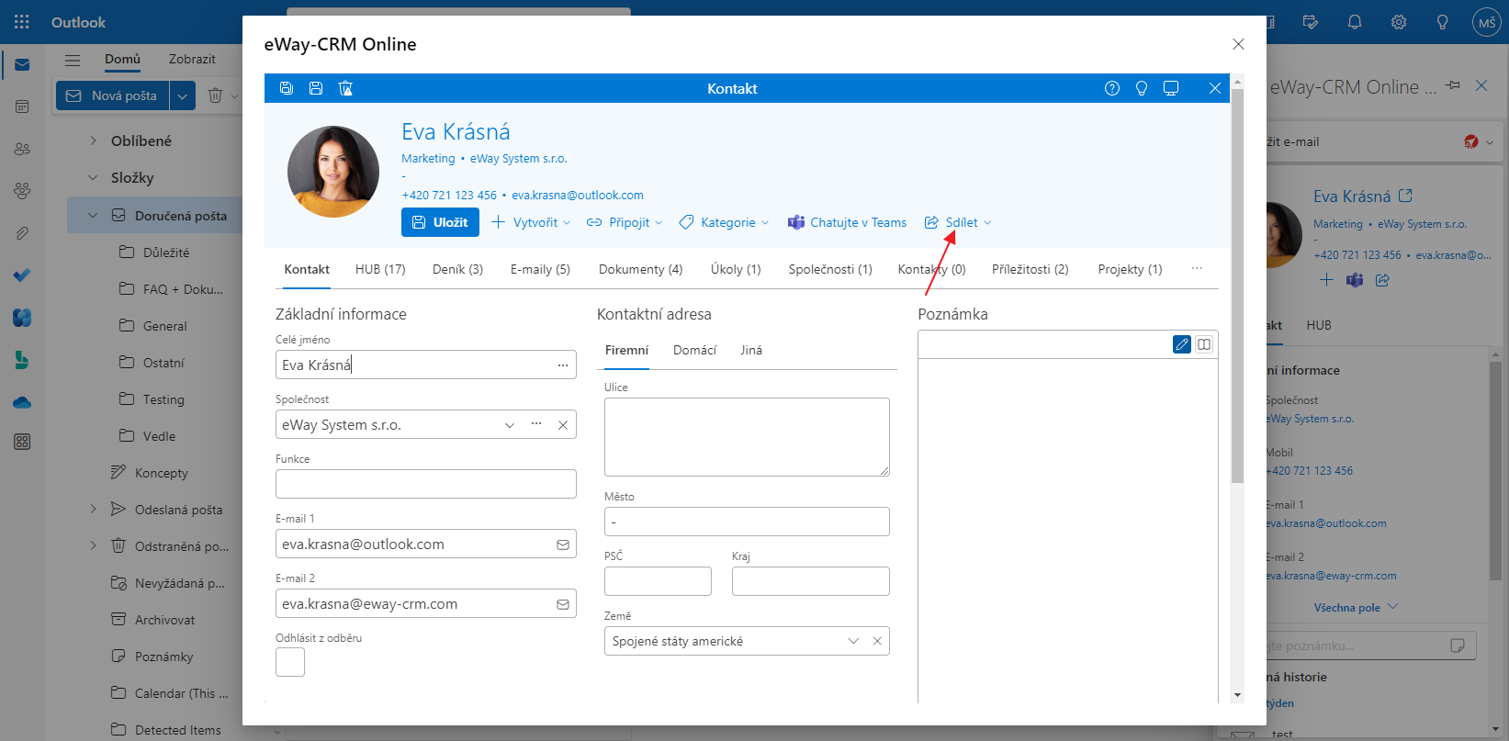Screen dimensions: 1509x741
Task: Click the monitor icon in Kontakt header
Action: click(x=1171, y=88)
